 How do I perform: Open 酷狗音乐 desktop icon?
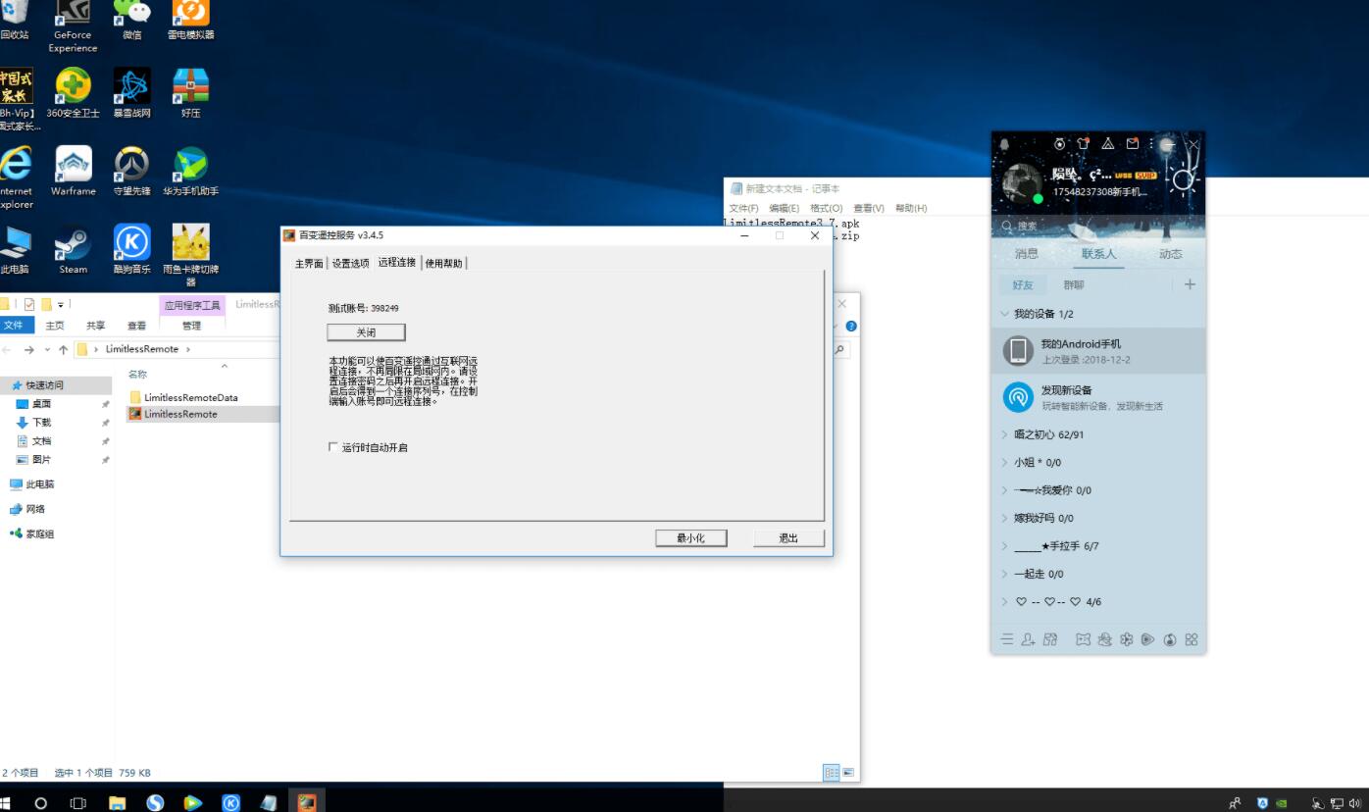[x=131, y=249]
